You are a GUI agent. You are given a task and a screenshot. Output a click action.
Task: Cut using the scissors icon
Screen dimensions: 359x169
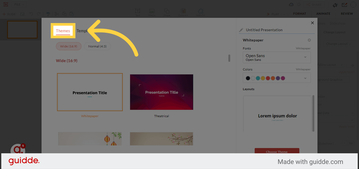pos(57,14)
